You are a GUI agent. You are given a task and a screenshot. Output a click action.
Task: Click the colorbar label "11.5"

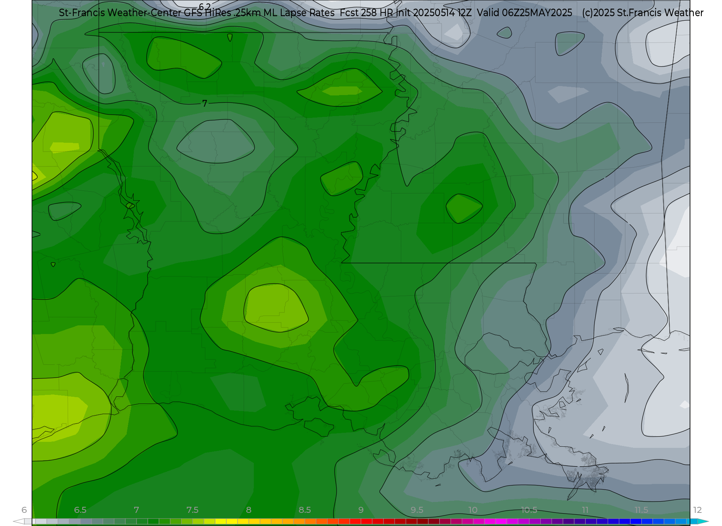pyautogui.click(x=641, y=510)
